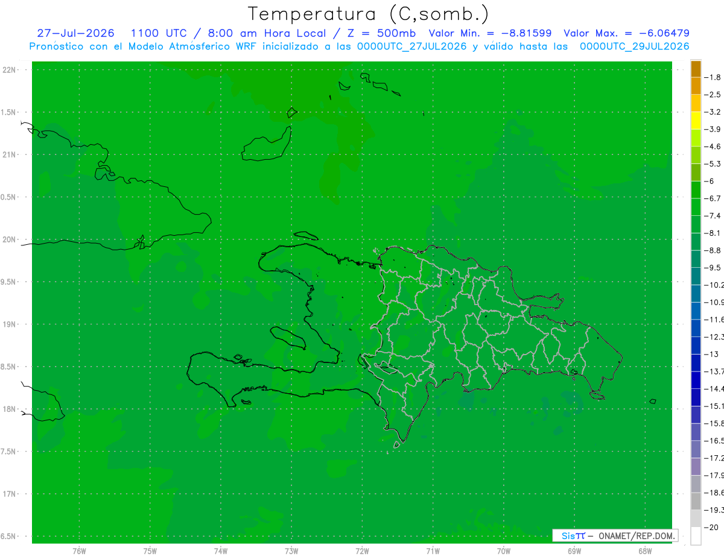Click 'Valor Min. = -8.81599' text
The image size is (724, 559).
pos(489,33)
